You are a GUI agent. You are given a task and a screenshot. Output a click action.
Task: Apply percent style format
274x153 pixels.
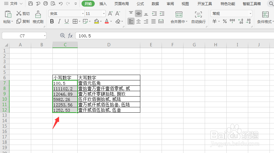225,22
